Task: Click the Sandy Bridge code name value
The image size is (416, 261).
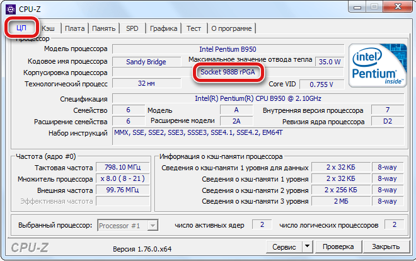Action: 146,62
